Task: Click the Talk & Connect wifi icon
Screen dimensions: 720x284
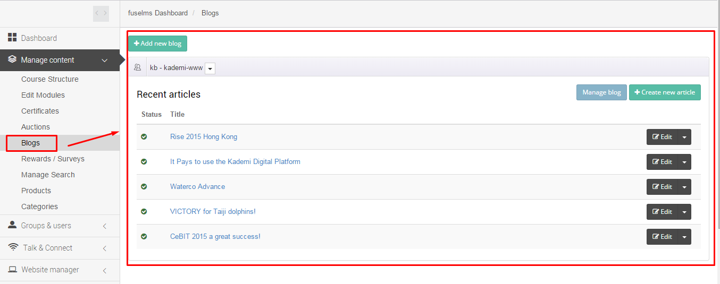Action: tap(14, 247)
